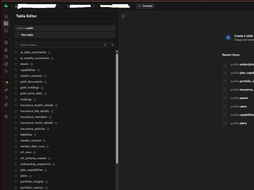Open the Storage folder sidebar icon

click(x=6, y=57)
